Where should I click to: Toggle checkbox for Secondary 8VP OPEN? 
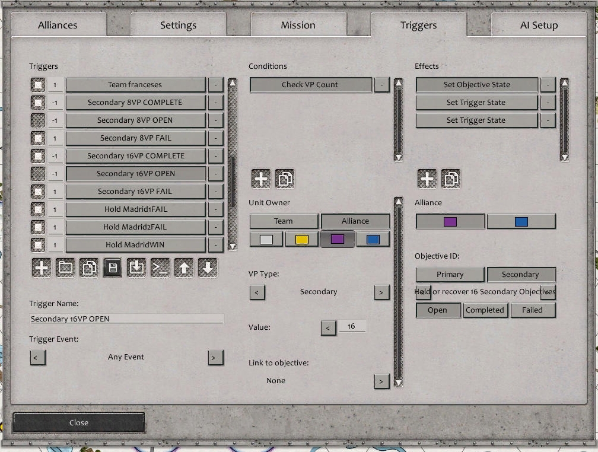point(38,120)
